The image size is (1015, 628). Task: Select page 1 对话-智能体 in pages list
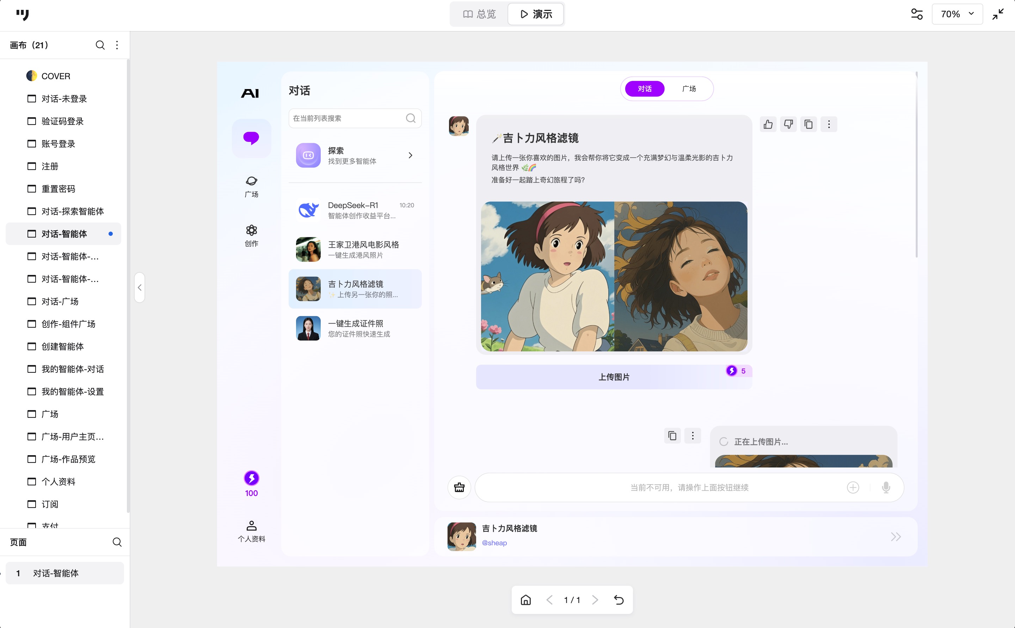pos(64,573)
